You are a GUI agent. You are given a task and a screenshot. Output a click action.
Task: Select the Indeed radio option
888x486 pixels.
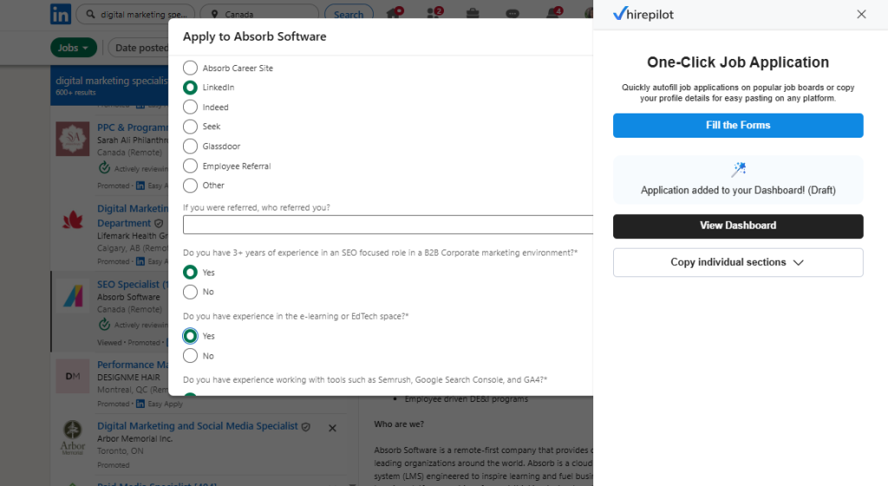[x=190, y=107]
